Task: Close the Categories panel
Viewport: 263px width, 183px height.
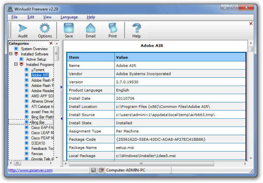Action: point(51,43)
